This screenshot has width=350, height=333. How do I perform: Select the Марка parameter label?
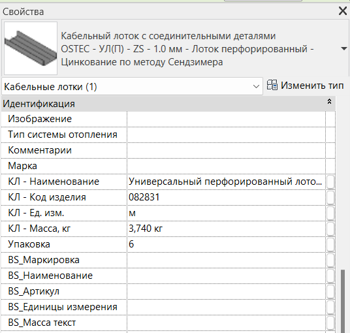[x=22, y=166]
